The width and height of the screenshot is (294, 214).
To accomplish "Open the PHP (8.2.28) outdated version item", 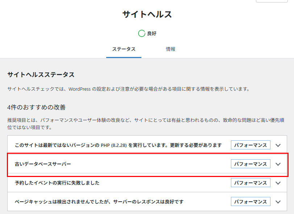I will 118,145.
